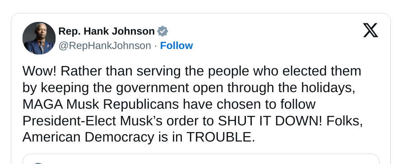Click the word MAGA in the tweet
This screenshot has height=164, width=398.
click(x=42, y=104)
